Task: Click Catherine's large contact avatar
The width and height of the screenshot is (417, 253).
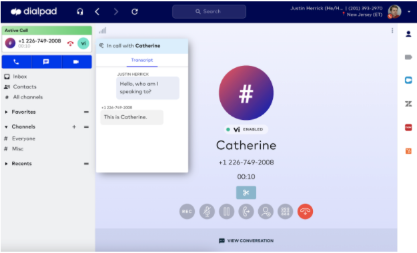Action: 246,93
